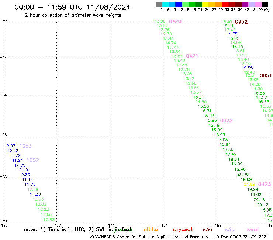Click the 'altika' satellite legend label
Viewport: 273px width, 240px height.
(x=151, y=229)
